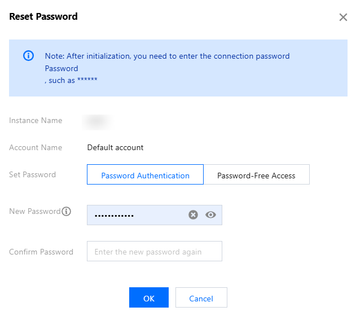The image size is (356, 320).
Task: Click the Instance Name label
Action: pos(36,121)
